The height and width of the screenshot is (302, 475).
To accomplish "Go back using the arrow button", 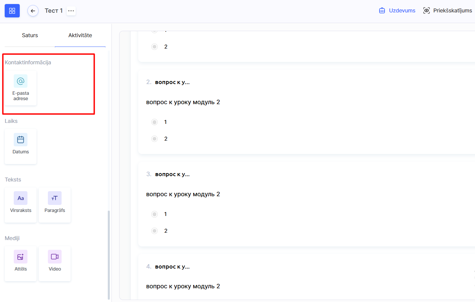I will 33,11.
